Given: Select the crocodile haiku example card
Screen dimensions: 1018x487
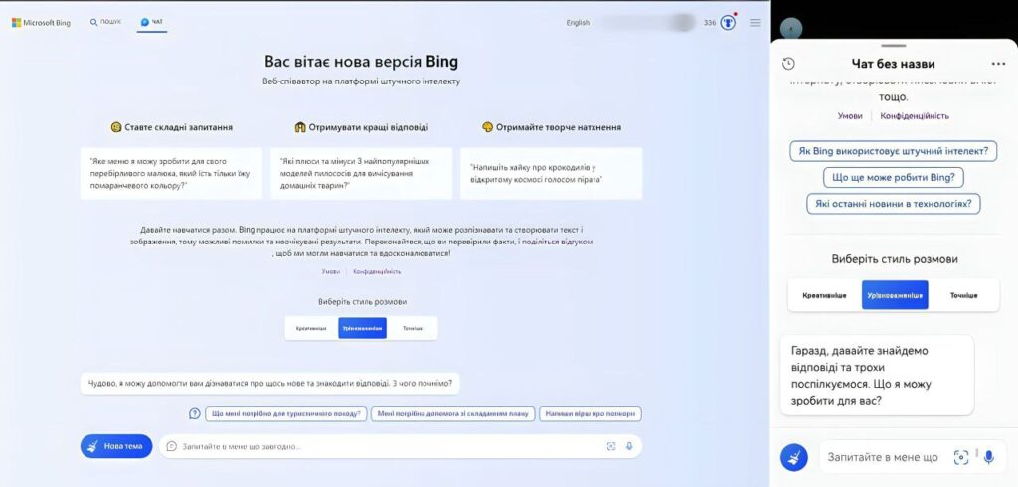Looking at the screenshot, I should 551,173.
